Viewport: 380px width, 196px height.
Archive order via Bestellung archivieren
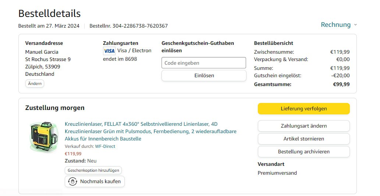[x=303, y=152]
